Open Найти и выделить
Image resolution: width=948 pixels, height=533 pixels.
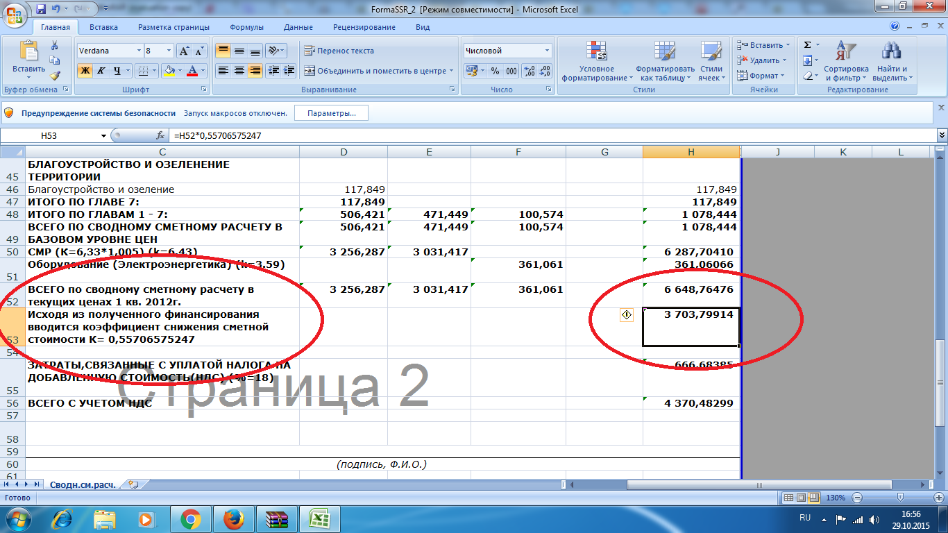point(892,61)
